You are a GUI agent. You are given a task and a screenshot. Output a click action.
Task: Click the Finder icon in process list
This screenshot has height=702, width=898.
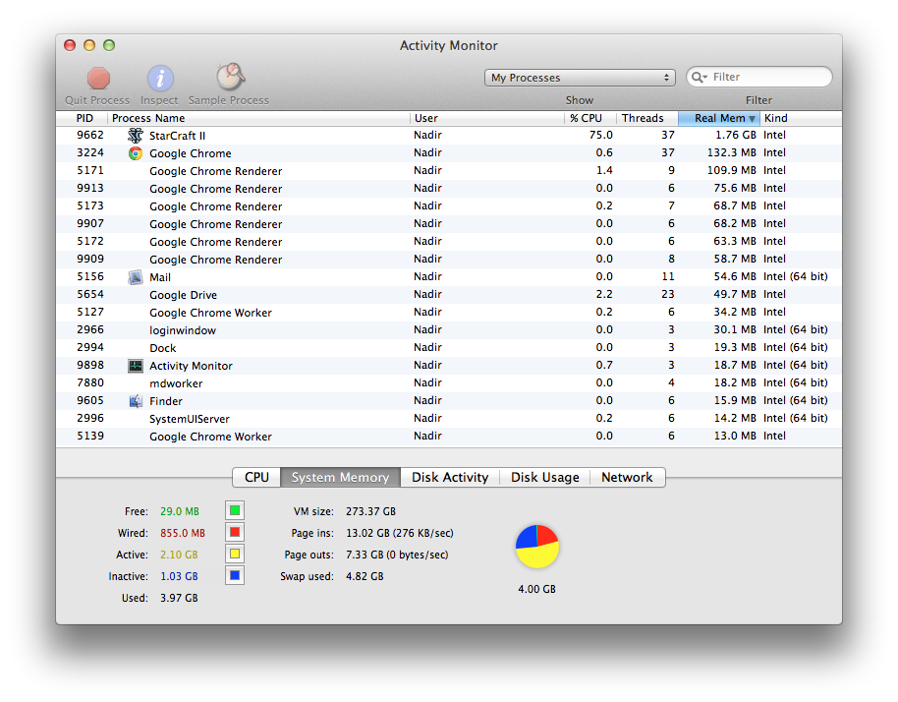[136, 401]
